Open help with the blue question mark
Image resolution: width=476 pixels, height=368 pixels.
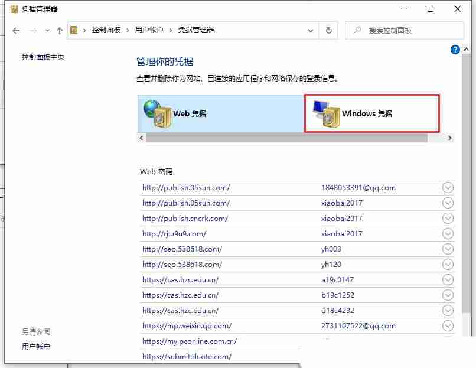tap(455, 50)
